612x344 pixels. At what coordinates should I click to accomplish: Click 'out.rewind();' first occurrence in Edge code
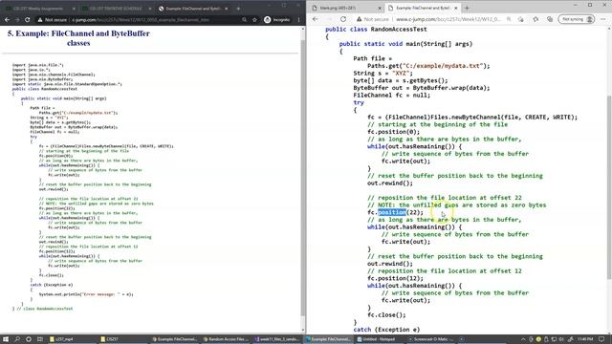pos(389,183)
